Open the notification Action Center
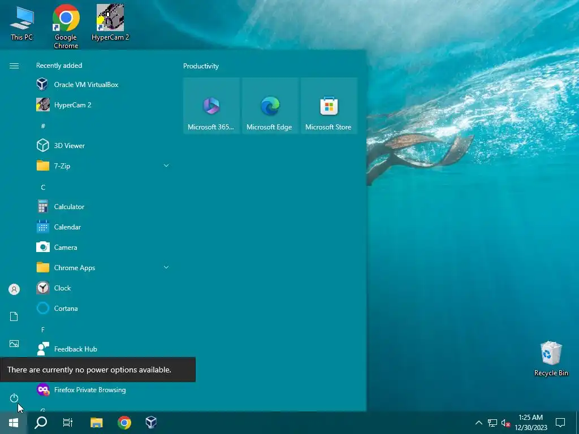 [x=560, y=423]
